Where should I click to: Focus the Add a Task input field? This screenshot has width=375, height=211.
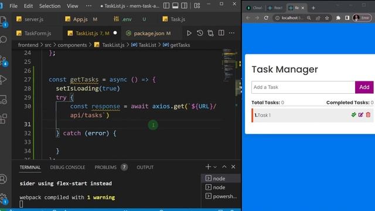[x=303, y=87]
